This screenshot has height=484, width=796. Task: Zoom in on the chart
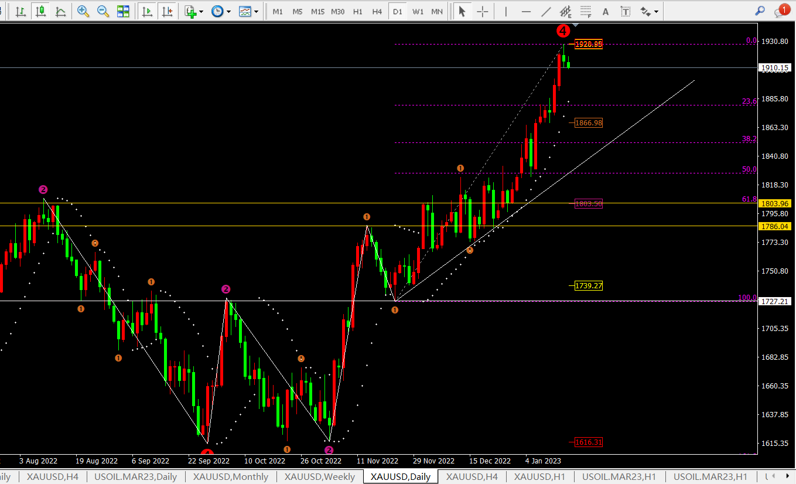(83, 11)
